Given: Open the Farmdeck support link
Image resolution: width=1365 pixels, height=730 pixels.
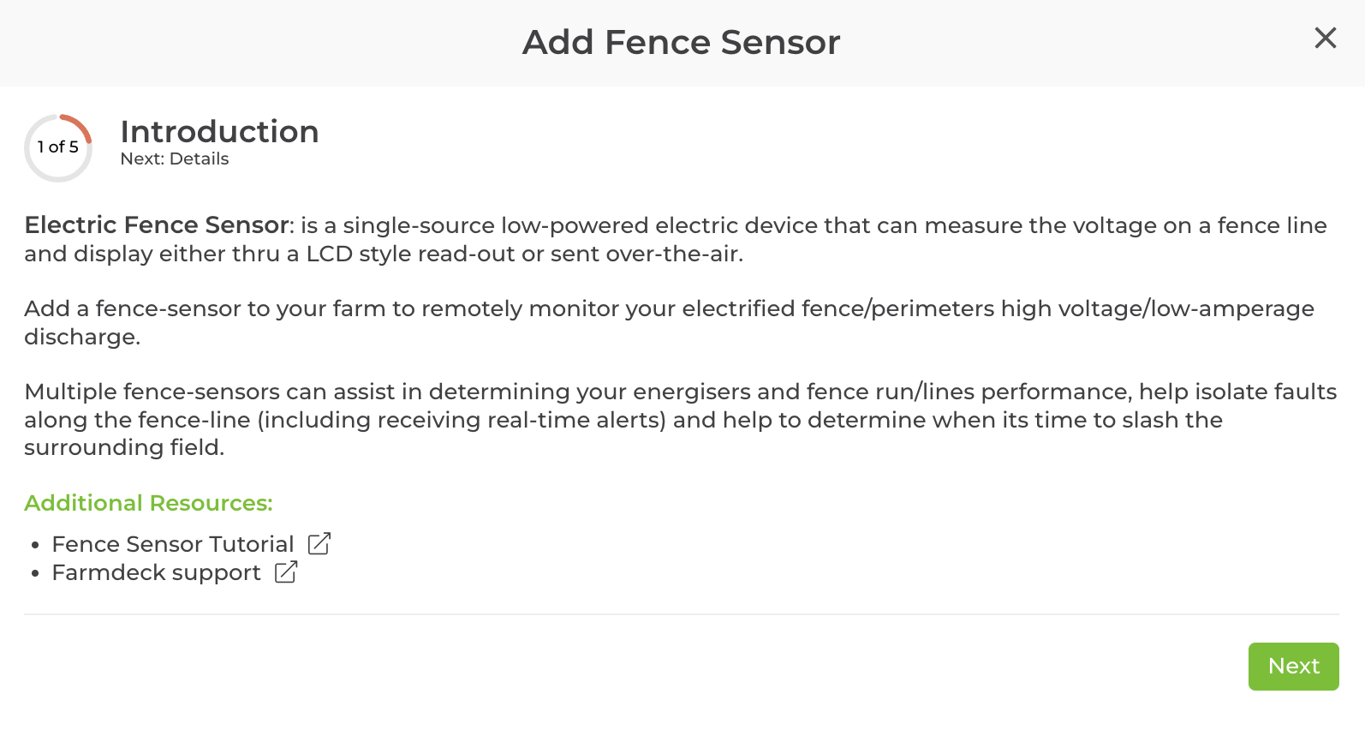Looking at the screenshot, I should click(157, 572).
